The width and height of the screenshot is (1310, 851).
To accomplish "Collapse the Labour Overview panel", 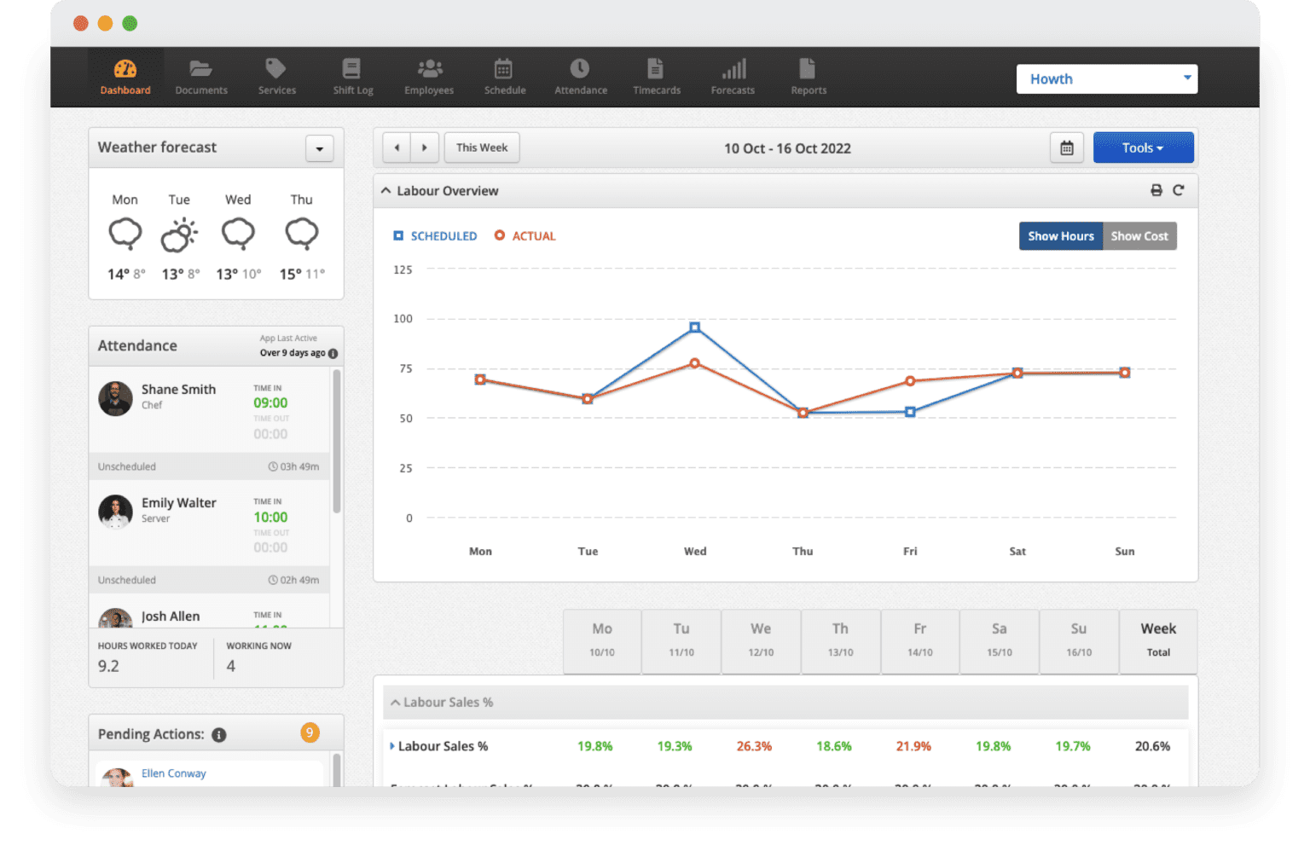I will tap(385, 190).
